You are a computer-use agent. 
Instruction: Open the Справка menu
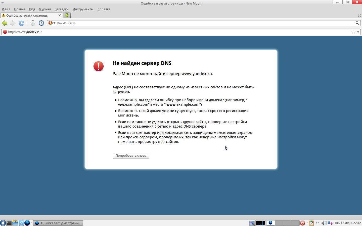(x=104, y=9)
